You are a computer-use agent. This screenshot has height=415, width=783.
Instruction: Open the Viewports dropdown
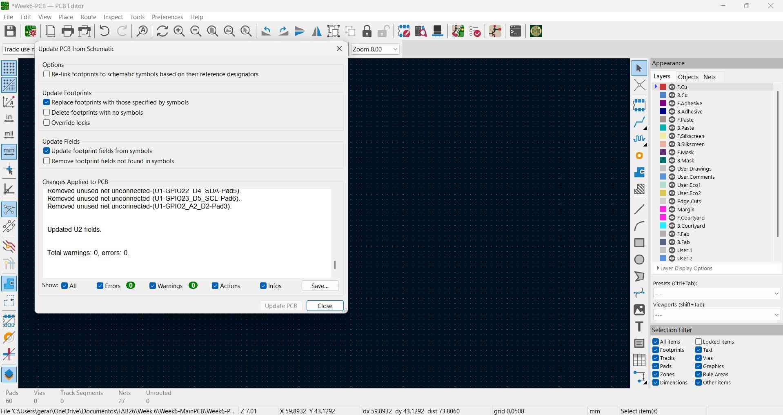point(716,315)
